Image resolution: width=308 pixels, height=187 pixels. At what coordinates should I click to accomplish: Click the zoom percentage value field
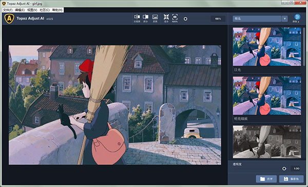click(218, 19)
